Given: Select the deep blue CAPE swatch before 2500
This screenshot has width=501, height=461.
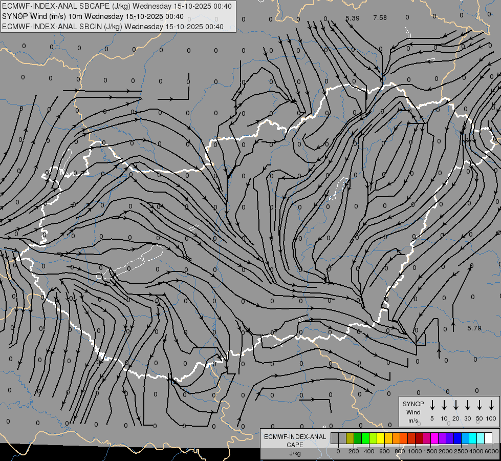Looking at the screenshot, I should [458, 438].
